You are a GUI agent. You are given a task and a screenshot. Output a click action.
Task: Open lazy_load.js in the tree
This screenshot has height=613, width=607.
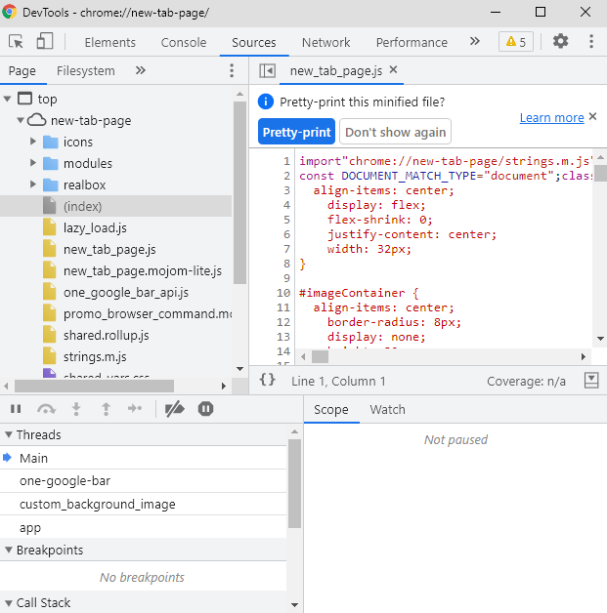[x=95, y=227]
